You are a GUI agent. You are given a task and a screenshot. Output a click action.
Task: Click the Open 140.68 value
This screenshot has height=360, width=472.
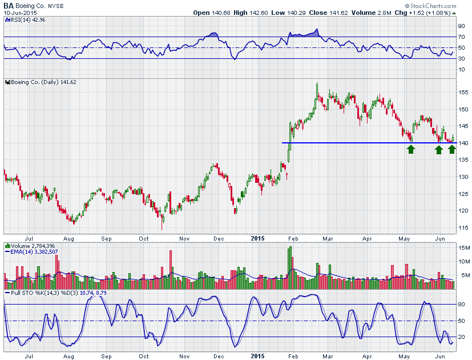(x=212, y=13)
